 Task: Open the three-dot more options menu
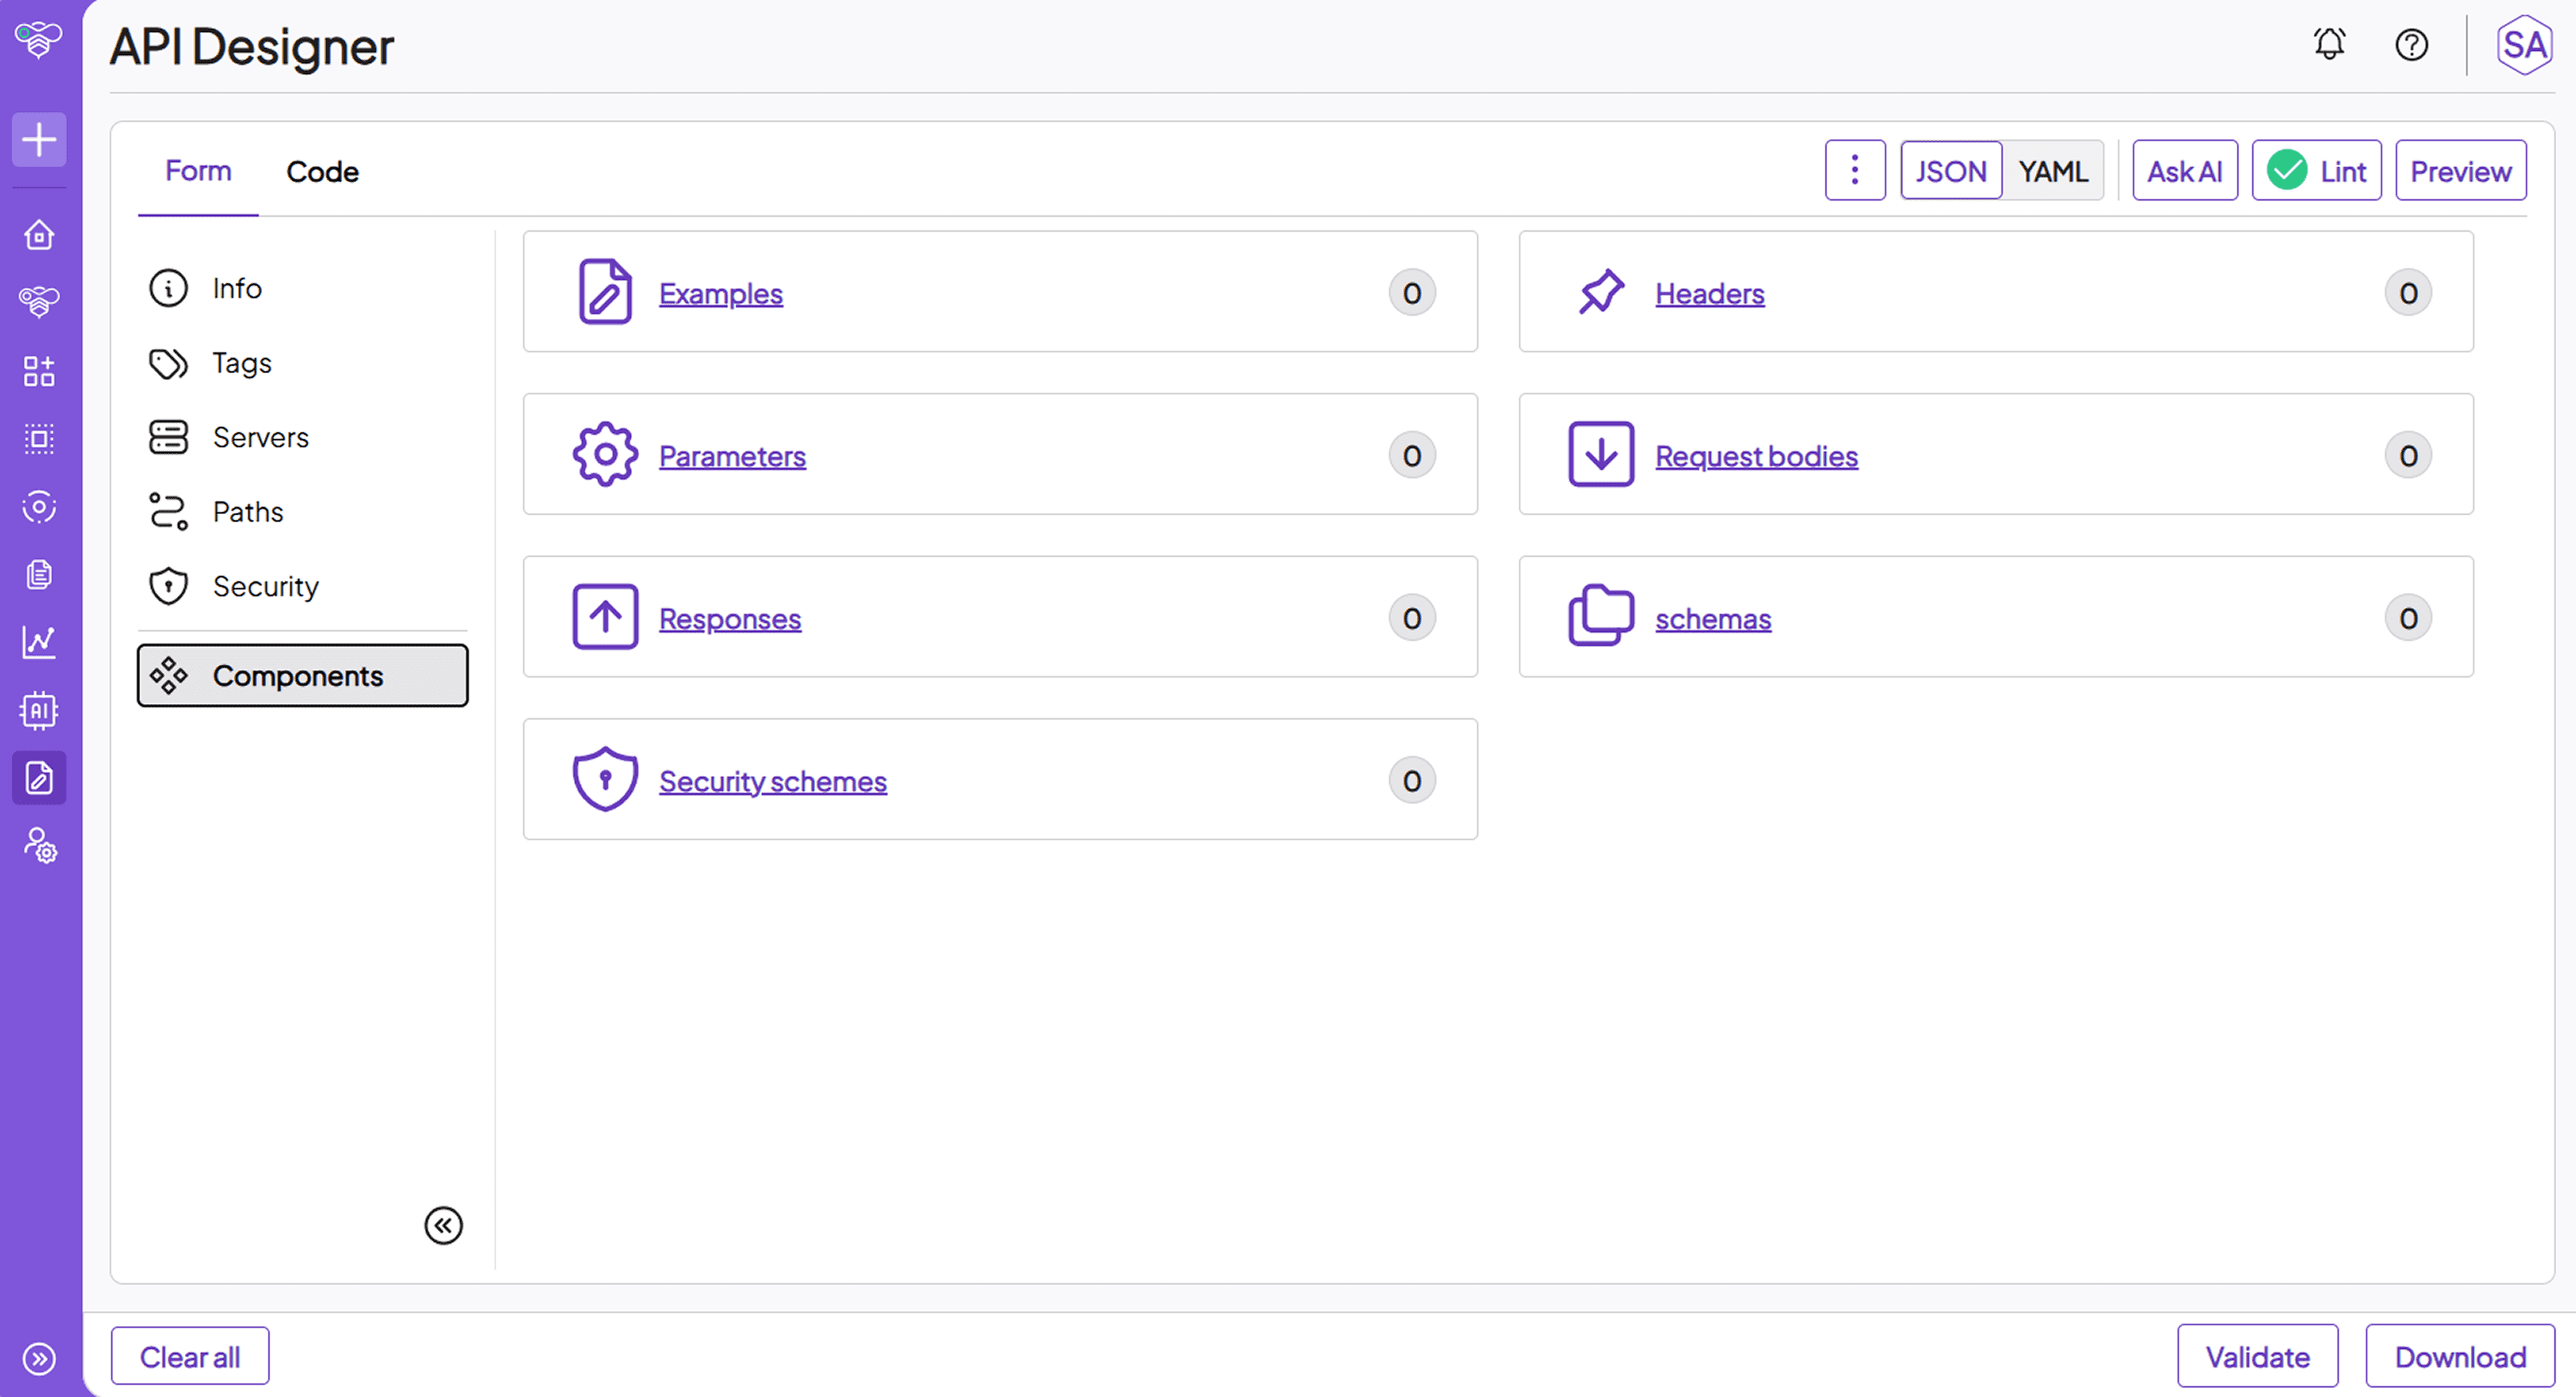pos(1854,171)
